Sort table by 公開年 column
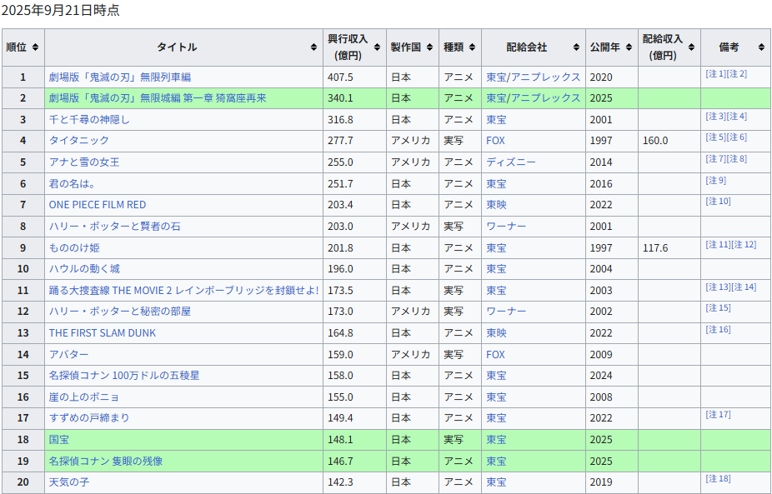This screenshot has height=494, width=772. click(629, 47)
